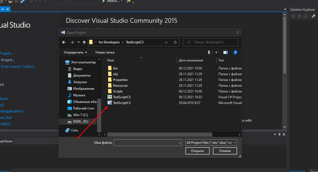Click the Back arrow in Open Project dialog
Viewport: 318px width, 172px height.
pos(64,42)
